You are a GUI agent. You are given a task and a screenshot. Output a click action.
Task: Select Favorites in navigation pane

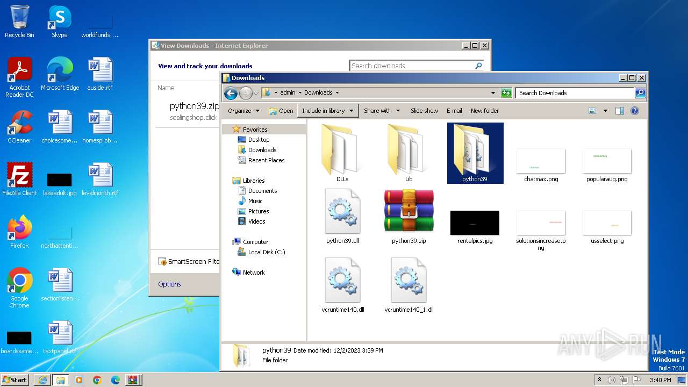tap(255, 130)
